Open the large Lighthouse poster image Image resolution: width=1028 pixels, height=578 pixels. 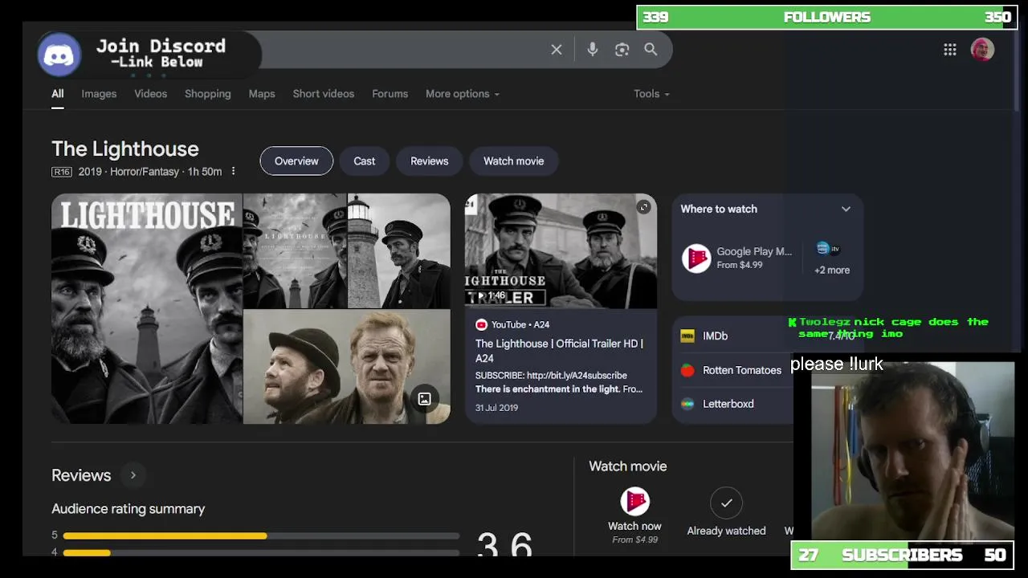pos(147,308)
